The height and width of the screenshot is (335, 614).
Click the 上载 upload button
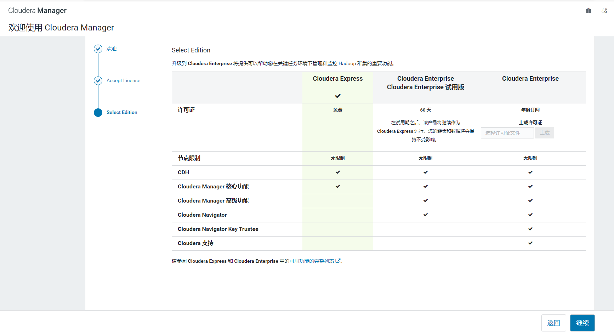click(x=545, y=133)
